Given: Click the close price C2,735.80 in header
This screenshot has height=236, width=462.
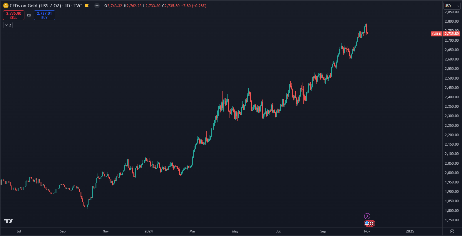Looking at the screenshot, I should (171, 6).
